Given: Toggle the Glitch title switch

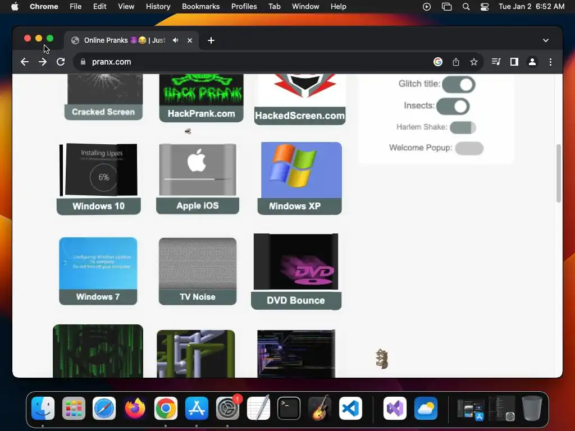Looking at the screenshot, I should (x=459, y=84).
